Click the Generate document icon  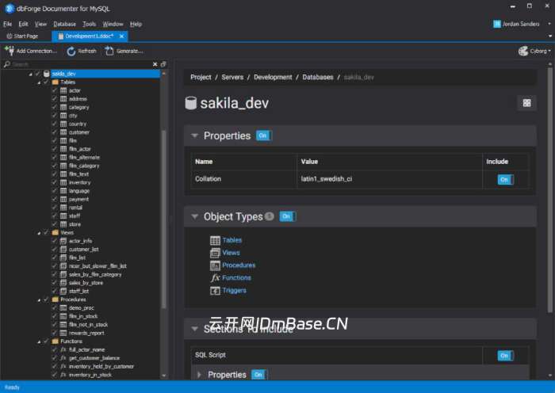coord(109,51)
